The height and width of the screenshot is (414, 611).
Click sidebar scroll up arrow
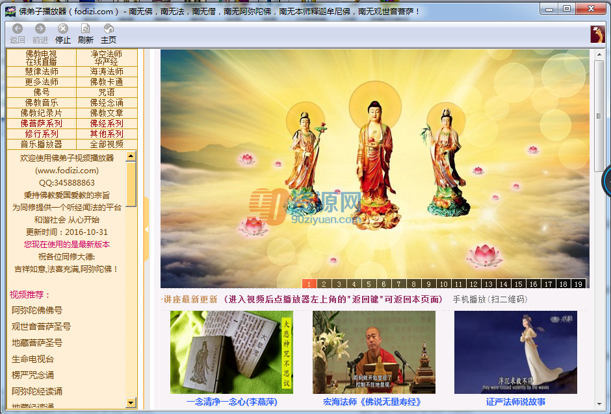pos(131,156)
